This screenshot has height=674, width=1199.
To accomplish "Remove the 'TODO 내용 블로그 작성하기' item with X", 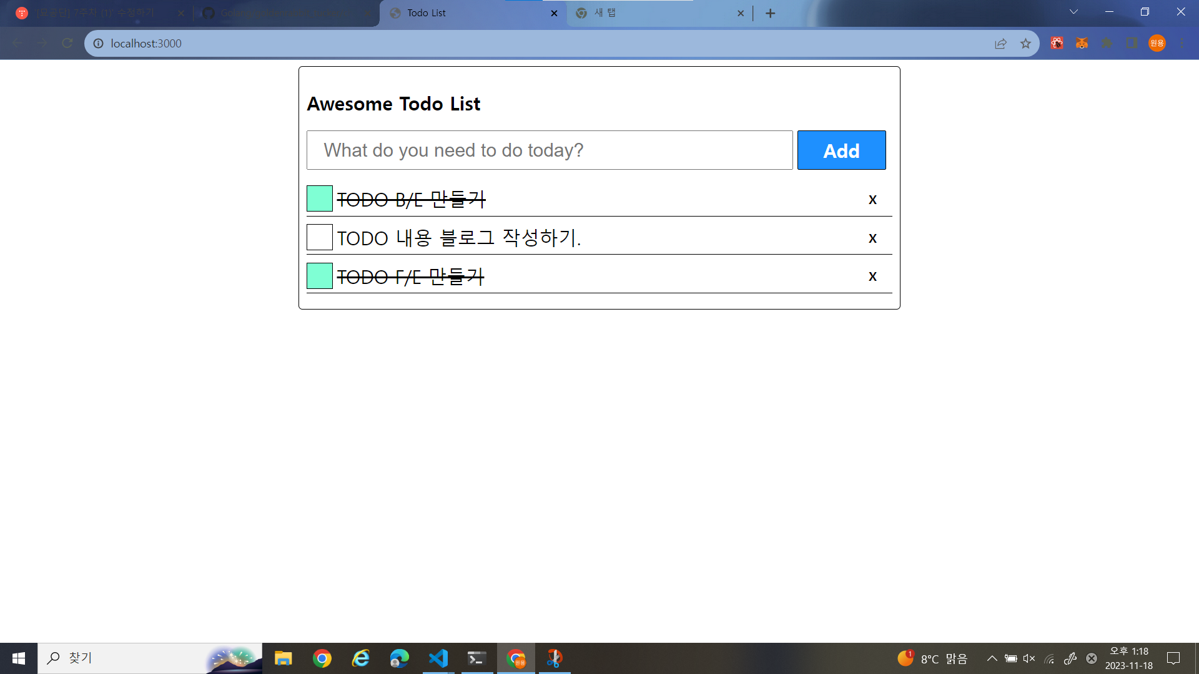I will [872, 238].
